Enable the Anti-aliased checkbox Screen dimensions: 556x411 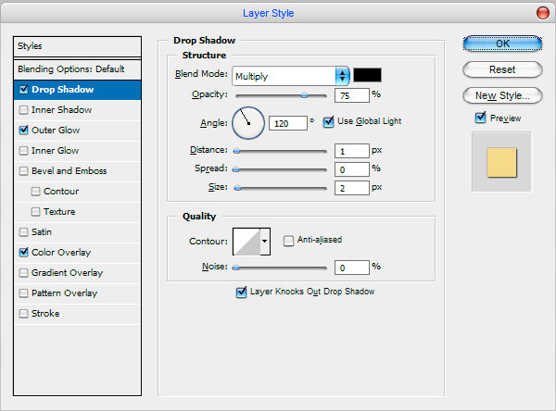tap(288, 241)
